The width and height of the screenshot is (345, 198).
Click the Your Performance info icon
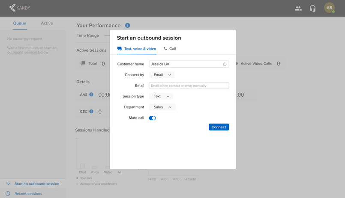click(x=127, y=26)
